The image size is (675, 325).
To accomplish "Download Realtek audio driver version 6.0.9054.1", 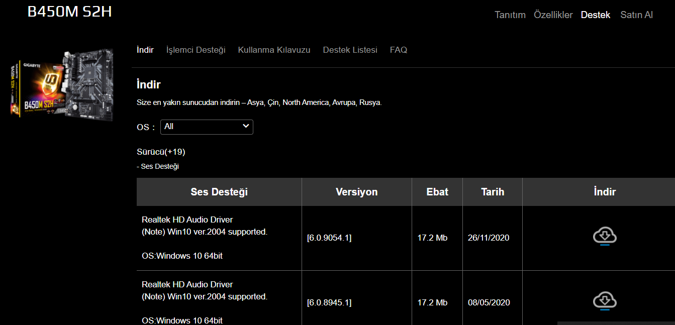I will [x=605, y=237].
